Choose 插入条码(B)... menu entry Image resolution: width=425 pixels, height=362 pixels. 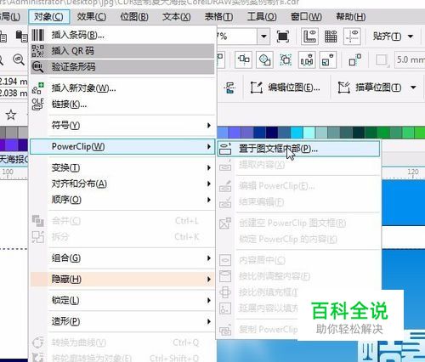[122, 35]
